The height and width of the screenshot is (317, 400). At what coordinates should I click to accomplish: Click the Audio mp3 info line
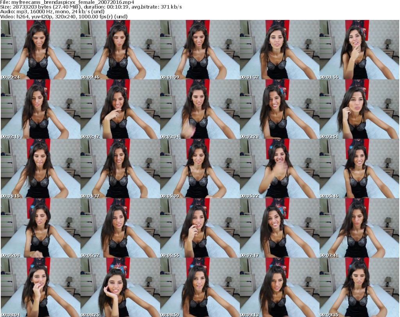pyautogui.click(x=52, y=12)
